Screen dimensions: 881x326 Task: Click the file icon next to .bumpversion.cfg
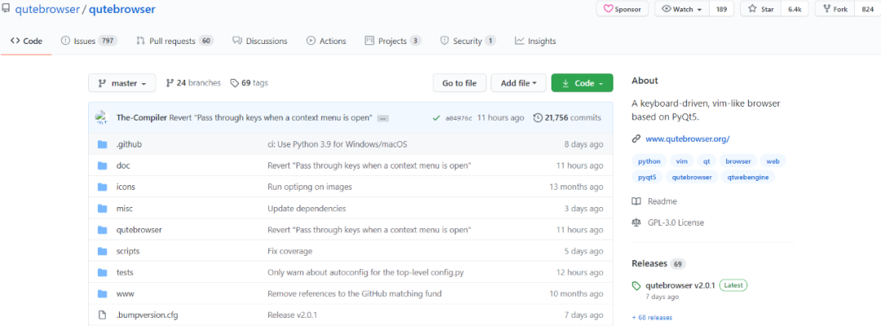click(x=102, y=315)
